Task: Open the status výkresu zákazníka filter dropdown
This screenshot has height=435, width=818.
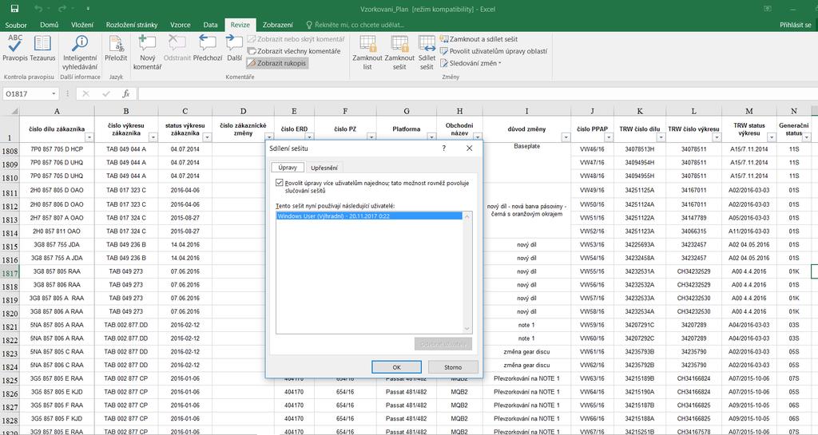Action: tap(207, 137)
